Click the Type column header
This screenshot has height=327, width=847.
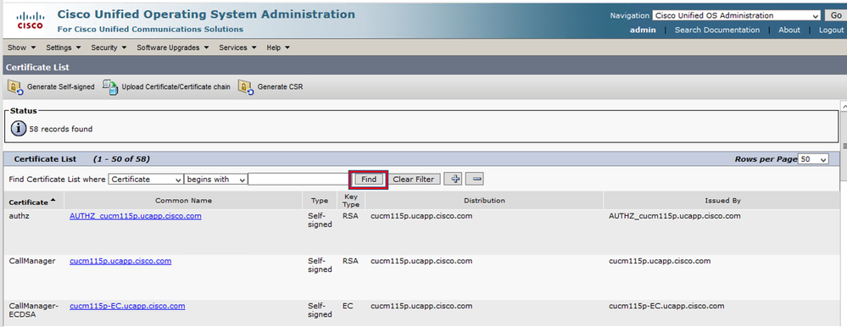pyautogui.click(x=320, y=201)
